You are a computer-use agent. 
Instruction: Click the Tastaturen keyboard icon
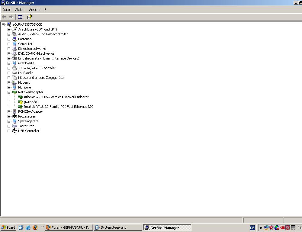click(x=14, y=126)
